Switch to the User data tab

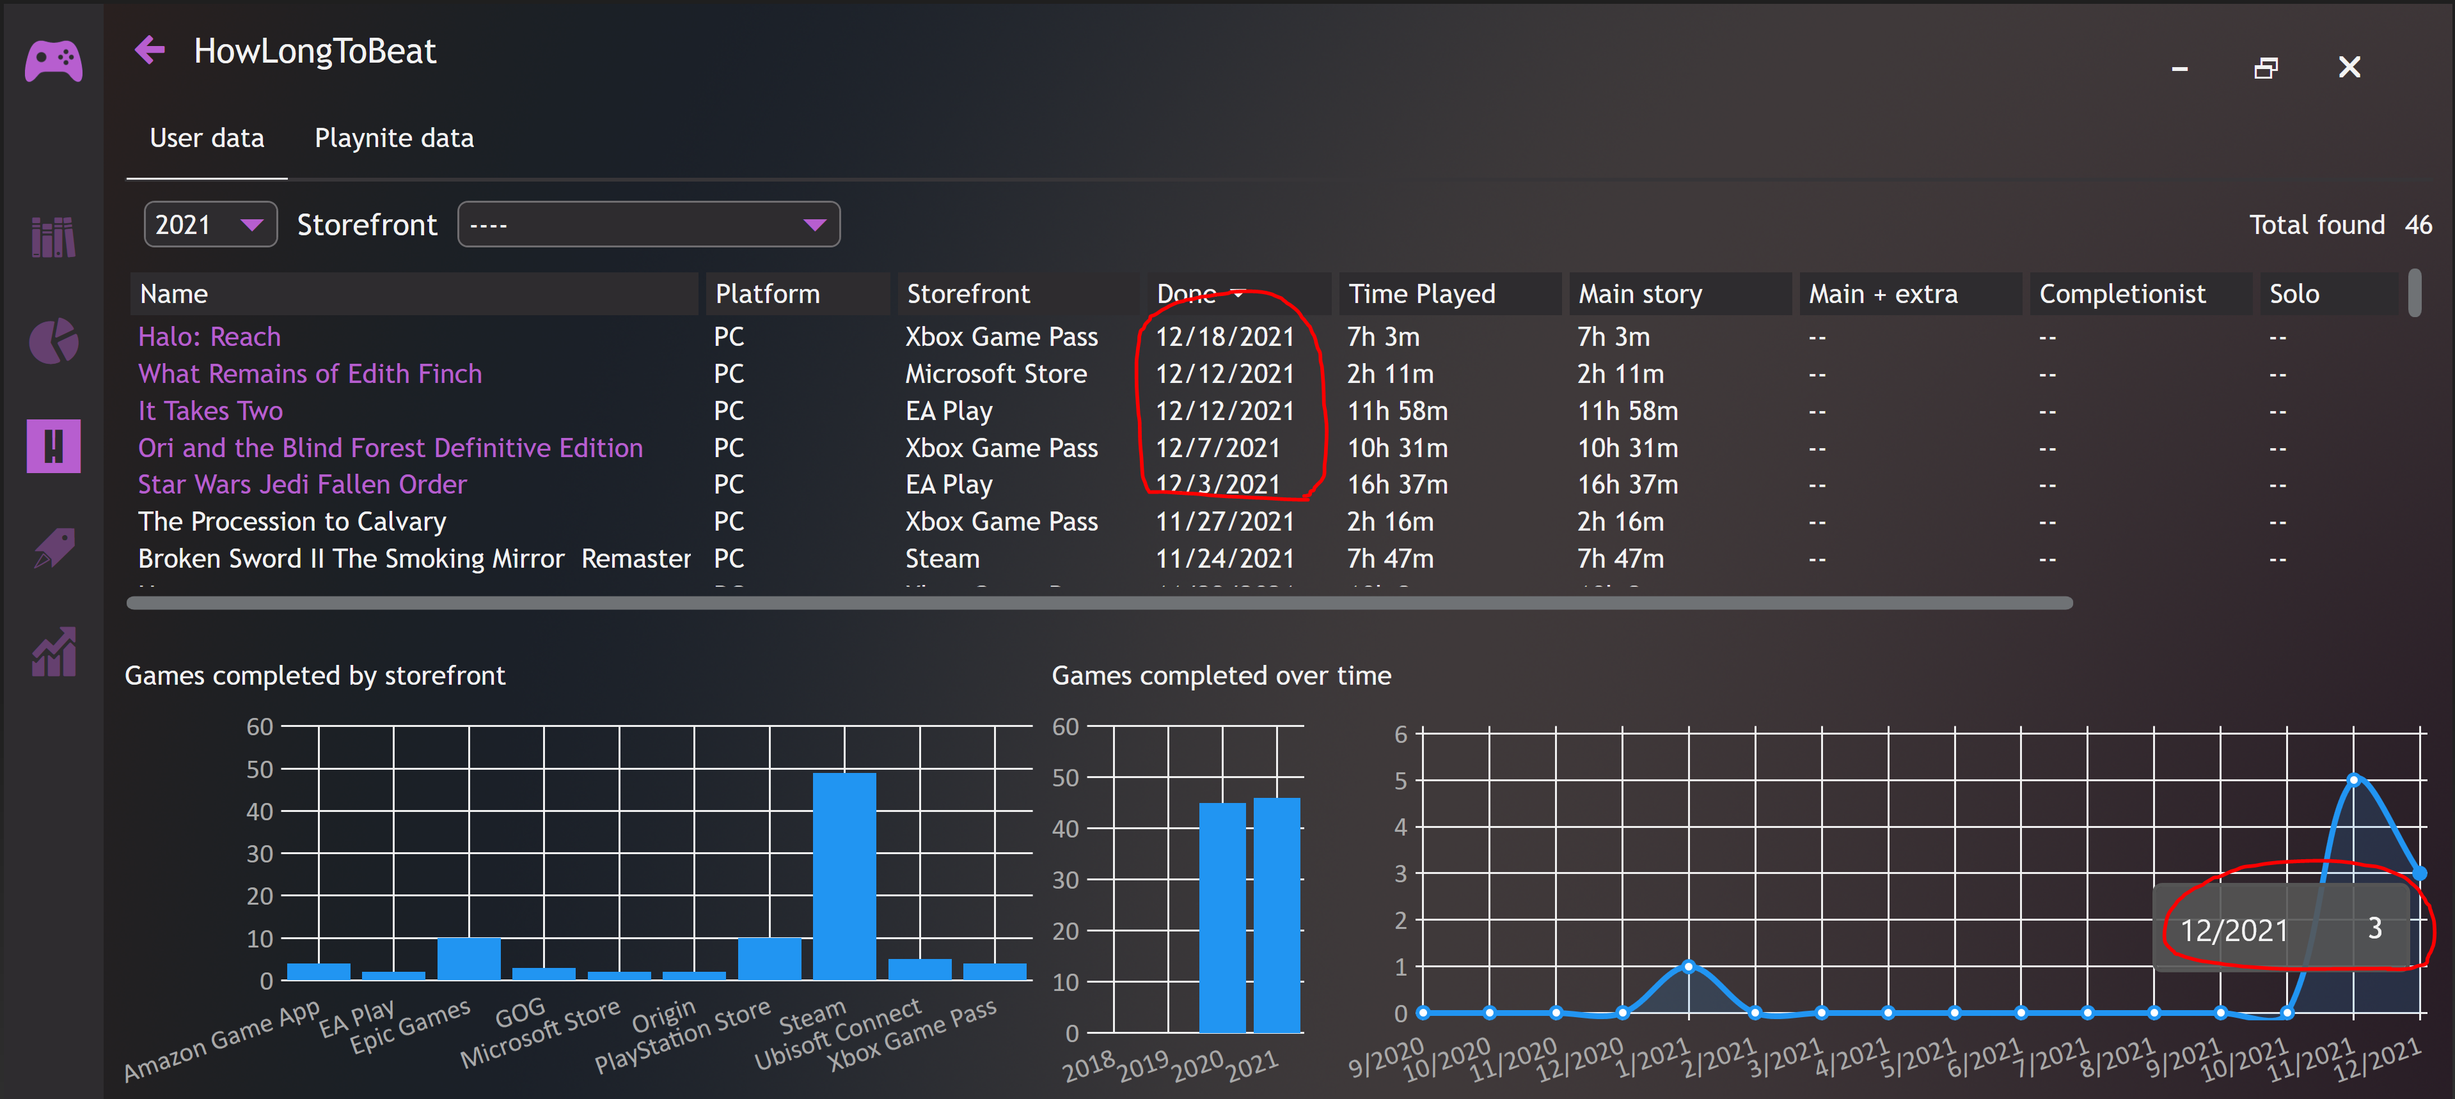[x=207, y=138]
